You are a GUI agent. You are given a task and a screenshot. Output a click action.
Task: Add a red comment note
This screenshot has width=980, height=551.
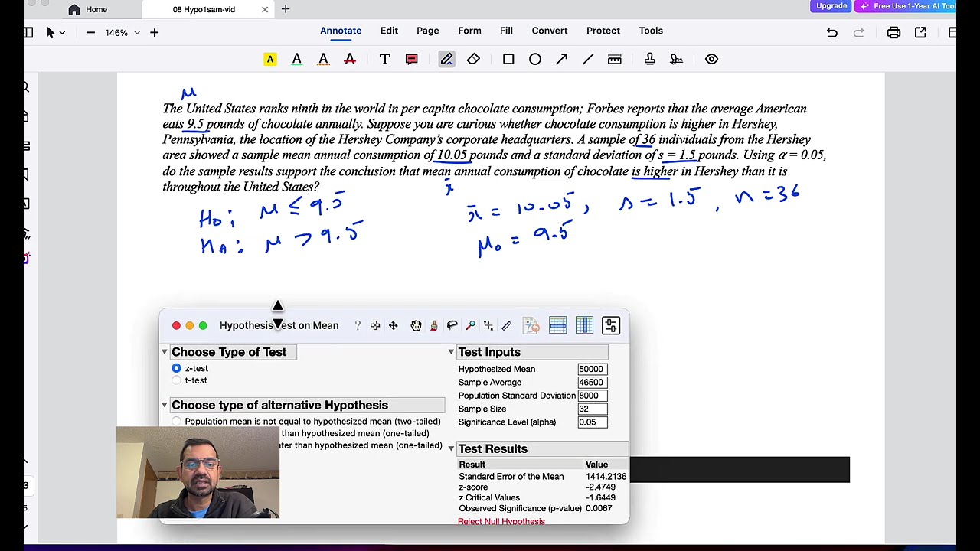click(x=412, y=59)
